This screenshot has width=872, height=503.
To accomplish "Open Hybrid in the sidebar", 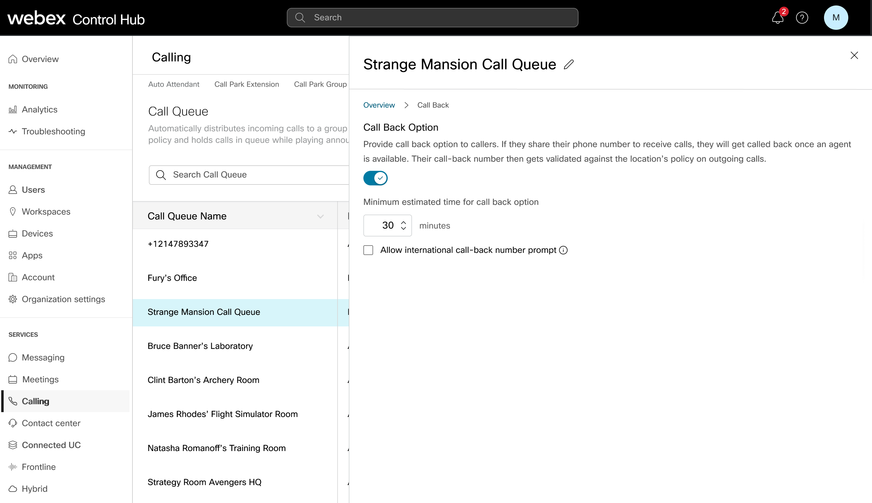I will pyautogui.click(x=35, y=489).
